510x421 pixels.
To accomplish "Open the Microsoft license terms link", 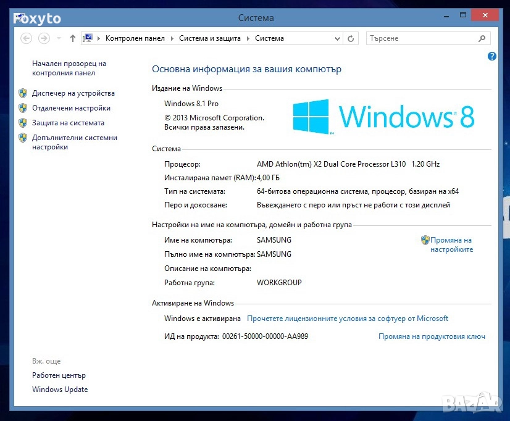I will click(347, 319).
